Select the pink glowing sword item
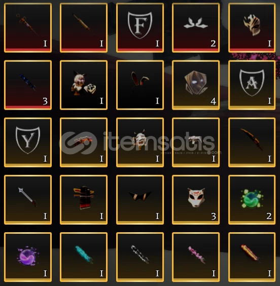Image resolution: width=280 pixels, height=286 pixels. 196,257
